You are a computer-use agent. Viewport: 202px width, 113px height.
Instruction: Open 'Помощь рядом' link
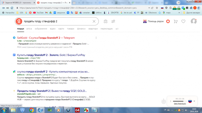tap(153, 21)
